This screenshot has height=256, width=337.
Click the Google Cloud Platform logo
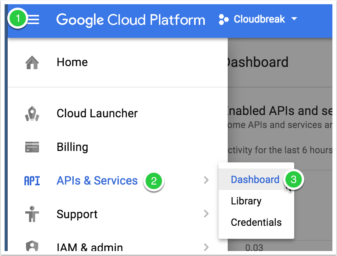(131, 19)
